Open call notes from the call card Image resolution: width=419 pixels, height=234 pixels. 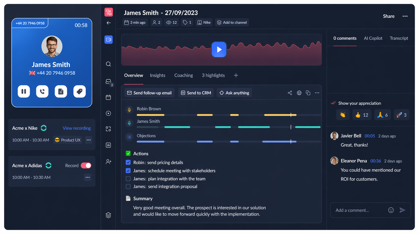tap(61, 91)
